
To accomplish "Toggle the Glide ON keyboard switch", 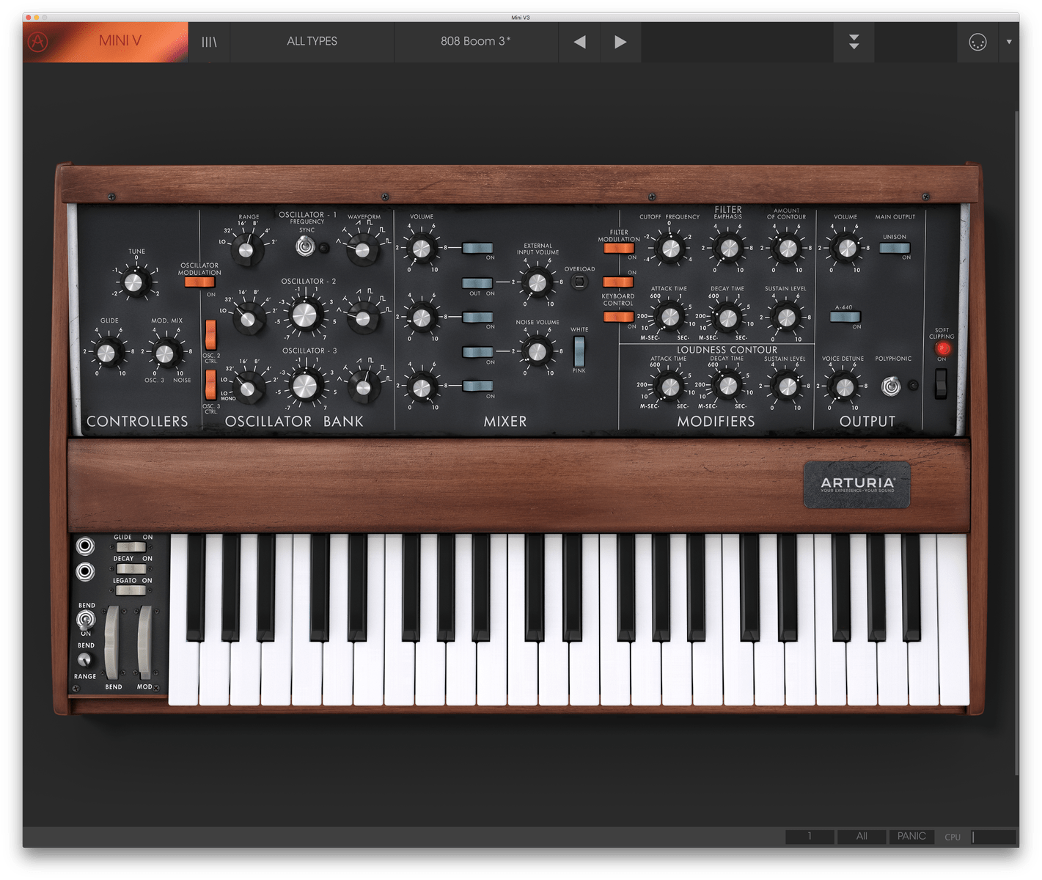I will [x=131, y=547].
